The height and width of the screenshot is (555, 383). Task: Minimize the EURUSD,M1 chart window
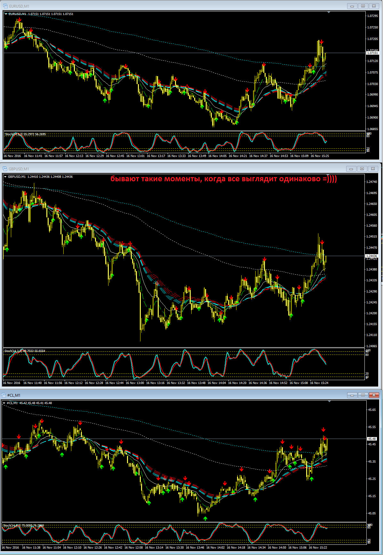click(353, 6)
